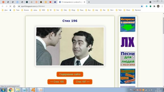Go to previous poem Стих 195
Viewport: 164px width, 92px height.
click(x=57, y=82)
